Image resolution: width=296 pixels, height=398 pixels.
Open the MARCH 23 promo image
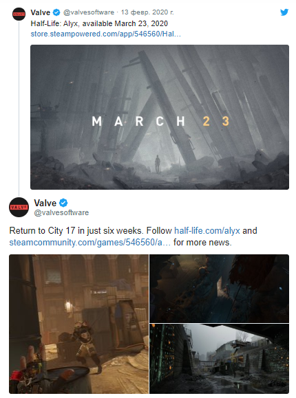click(160, 117)
